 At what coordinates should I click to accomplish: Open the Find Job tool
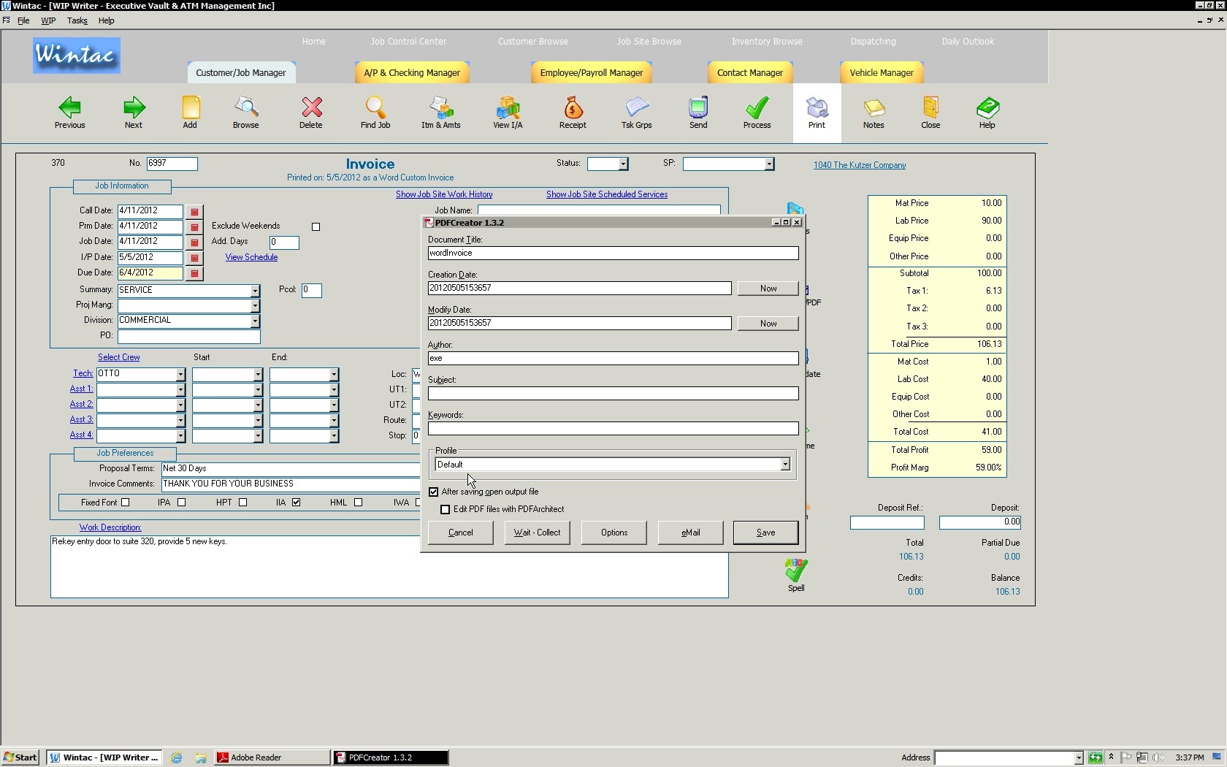click(x=375, y=113)
